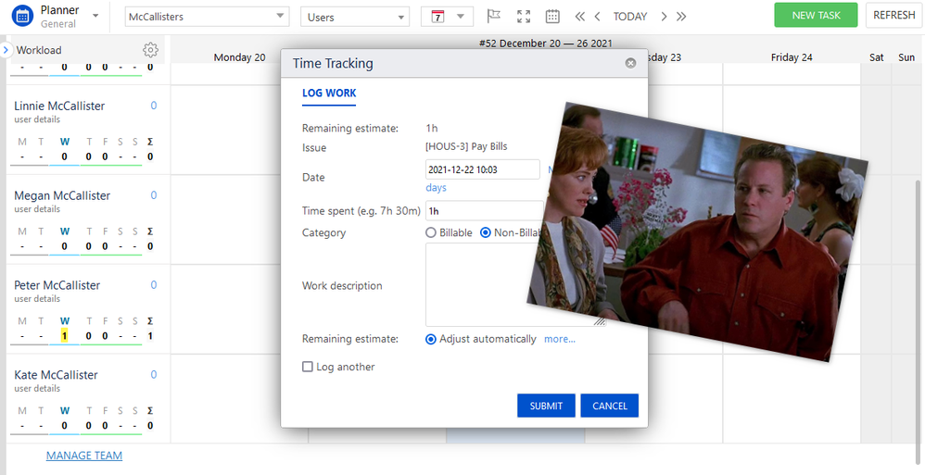925x475 pixels.
Task: Toggle fullscreen expand icon
Action: tap(524, 17)
